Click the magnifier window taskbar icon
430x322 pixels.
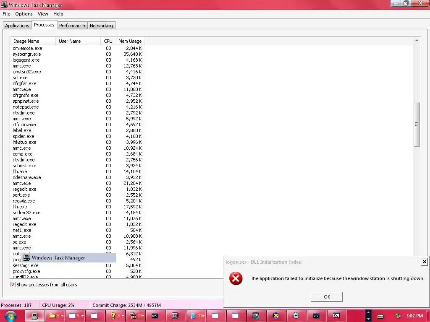[x=336, y=316]
